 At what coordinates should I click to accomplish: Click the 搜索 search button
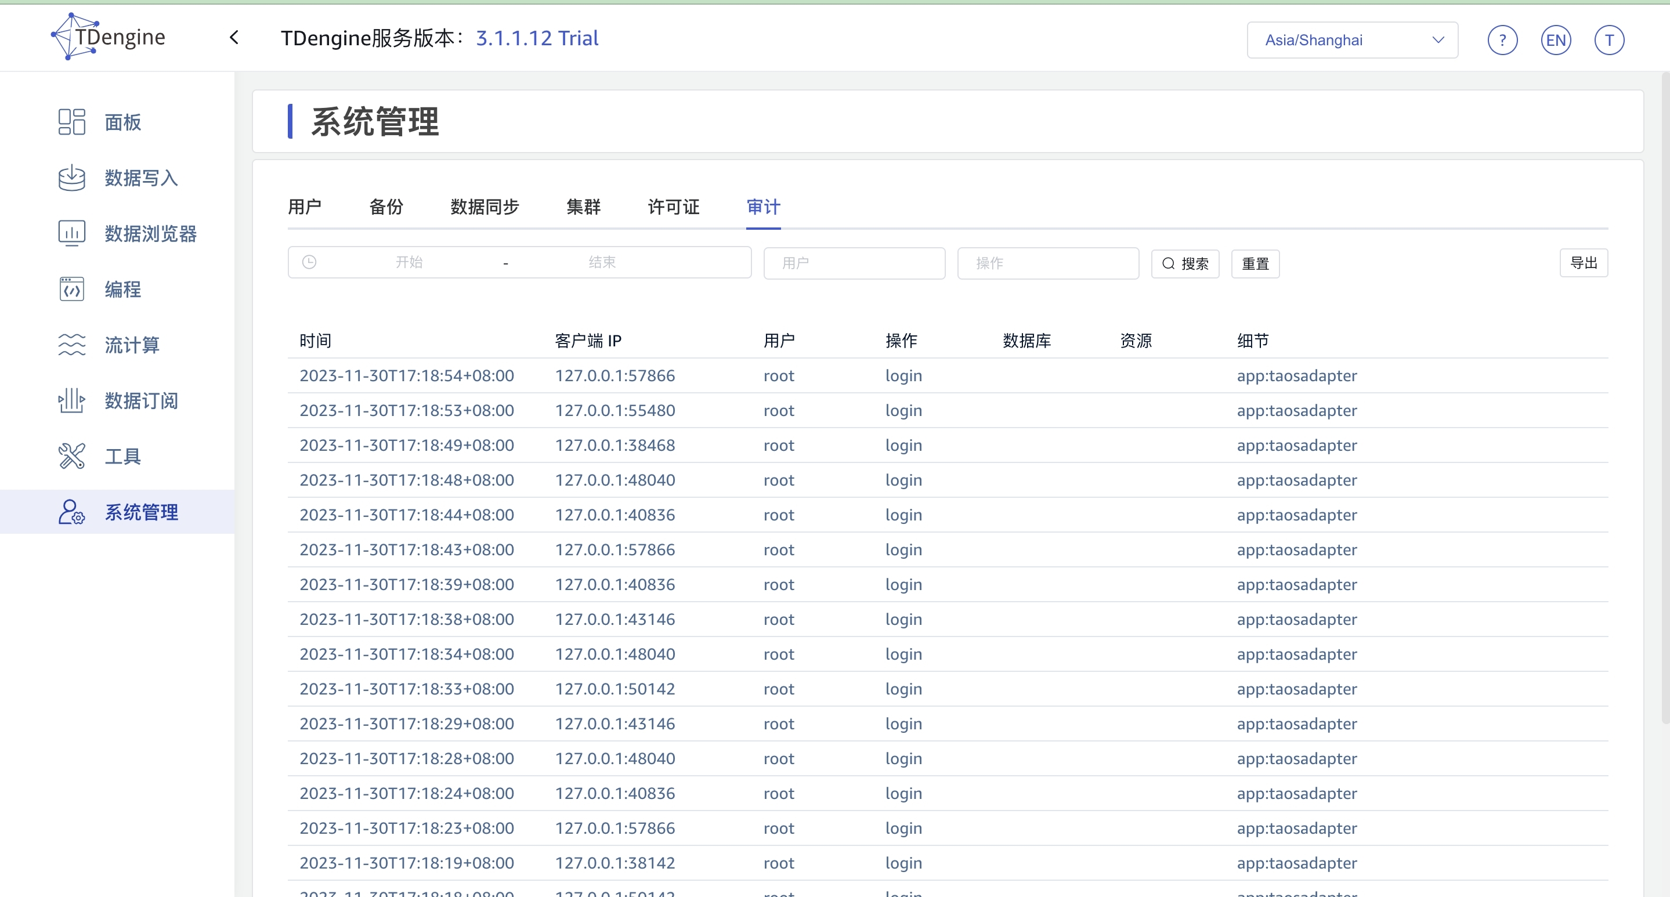pyautogui.click(x=1185, y=264)
